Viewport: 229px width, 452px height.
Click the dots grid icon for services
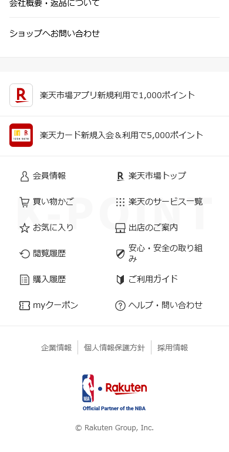click(x=120, y=202)
